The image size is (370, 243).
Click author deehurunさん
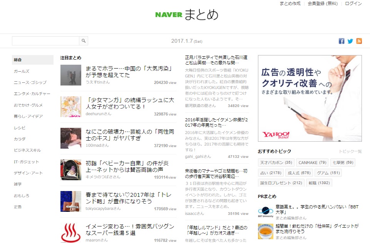[x=99, y=114]
